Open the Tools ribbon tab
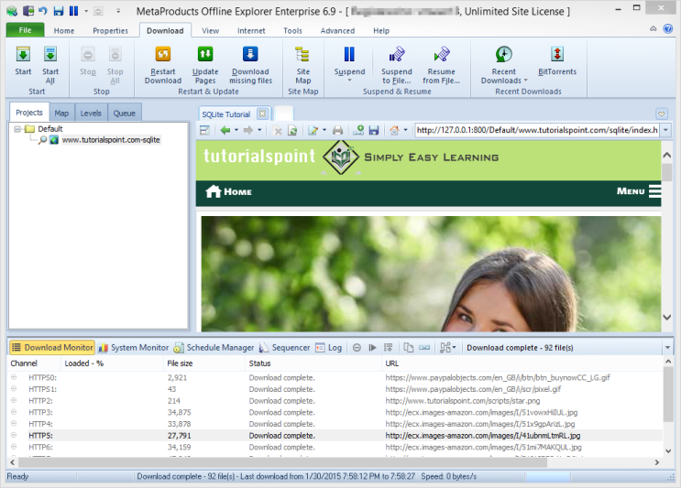 coord(292,31)
